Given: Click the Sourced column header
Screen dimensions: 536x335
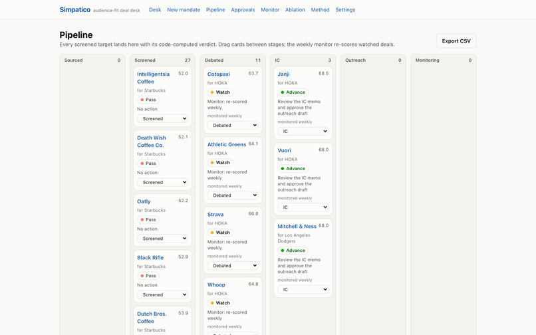Looking at the screenshot, I should click(74, 60).
